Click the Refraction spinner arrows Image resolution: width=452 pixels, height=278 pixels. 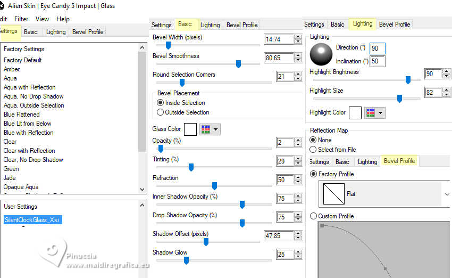pyautogui.click(x=298, y=180)
